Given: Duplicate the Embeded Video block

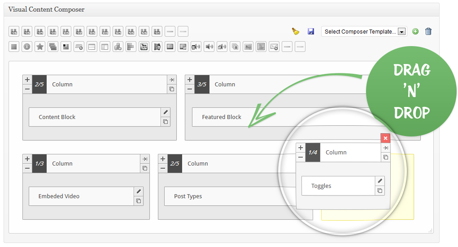Looking at the screenshot, I should [139, 201].
